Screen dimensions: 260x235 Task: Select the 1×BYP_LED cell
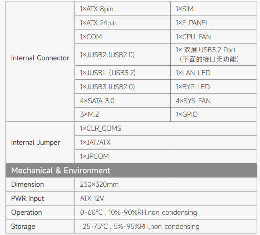214,87
